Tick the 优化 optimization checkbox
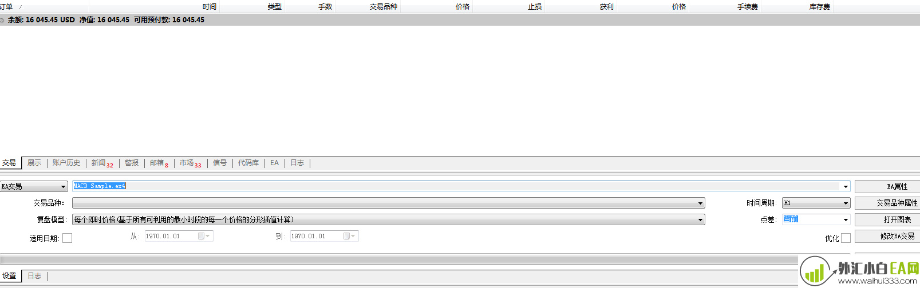Screen dimensions: 920x288 click(846, 238)
